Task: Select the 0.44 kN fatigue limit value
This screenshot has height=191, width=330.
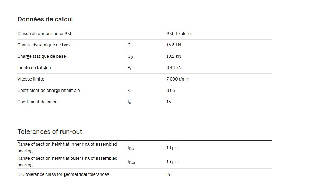Action: [174, 68]
